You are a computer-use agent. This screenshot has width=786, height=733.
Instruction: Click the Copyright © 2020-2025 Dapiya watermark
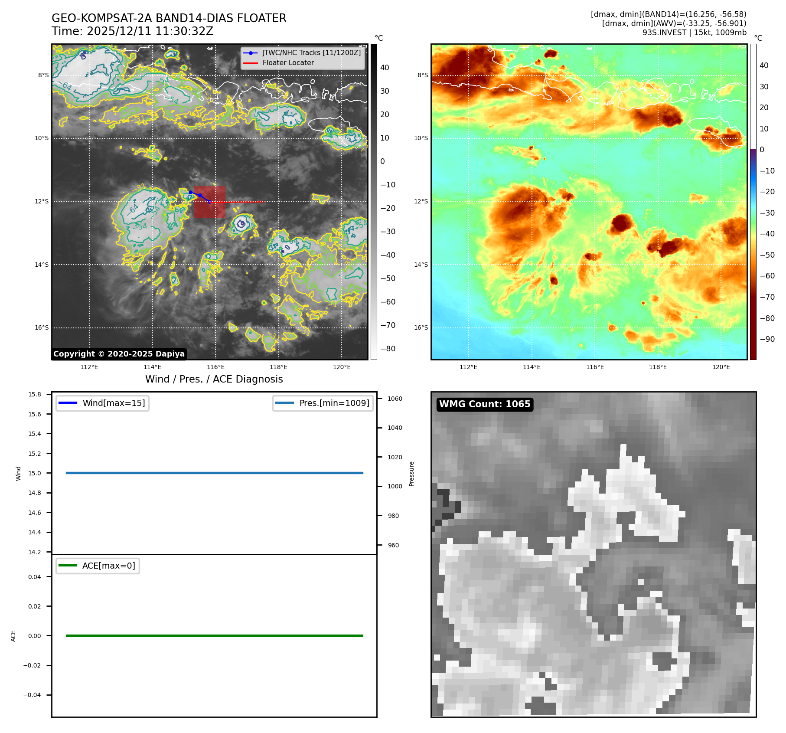(119, 354)
